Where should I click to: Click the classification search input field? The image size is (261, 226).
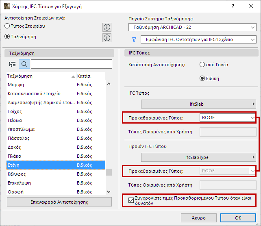click(x=72, y=64)
